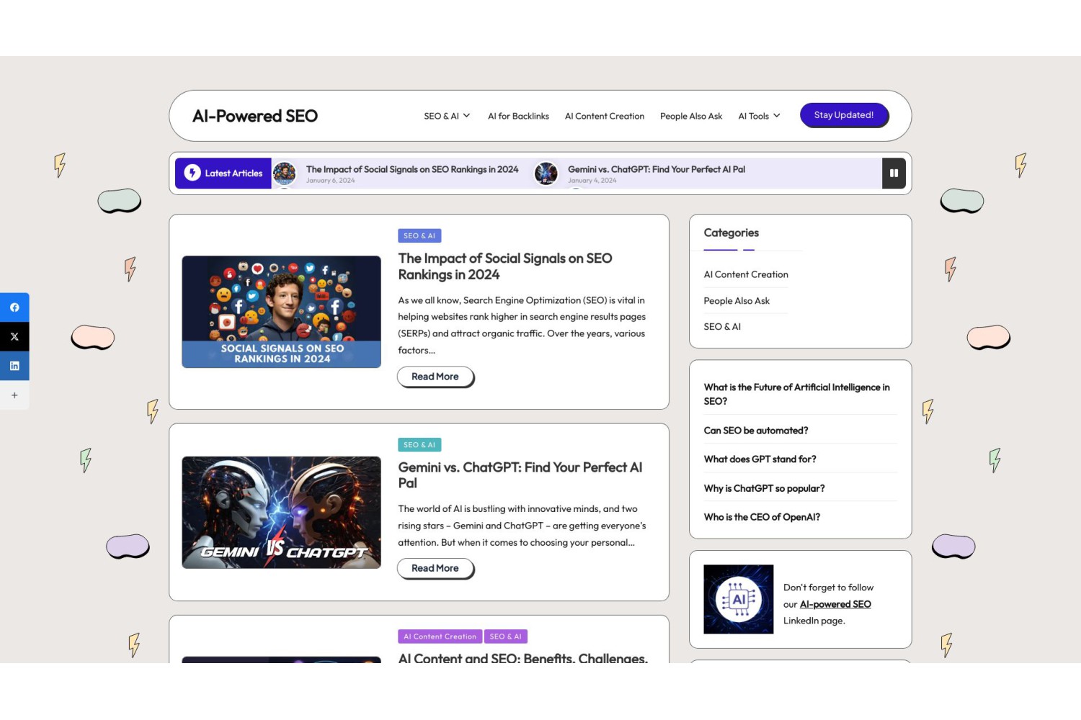
Task: Click the lightning bolt Latest Articles icon
Action: 192,173
